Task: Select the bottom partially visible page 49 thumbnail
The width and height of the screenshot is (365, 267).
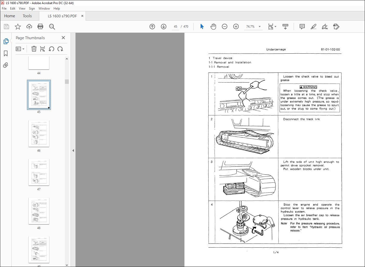Action: coord(39,249)
